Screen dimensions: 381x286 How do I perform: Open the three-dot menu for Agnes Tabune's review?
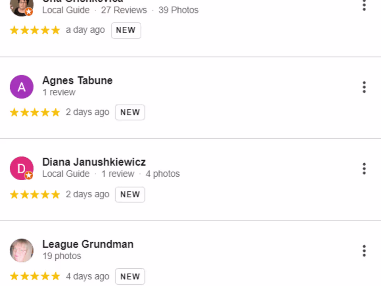(364, 87)
